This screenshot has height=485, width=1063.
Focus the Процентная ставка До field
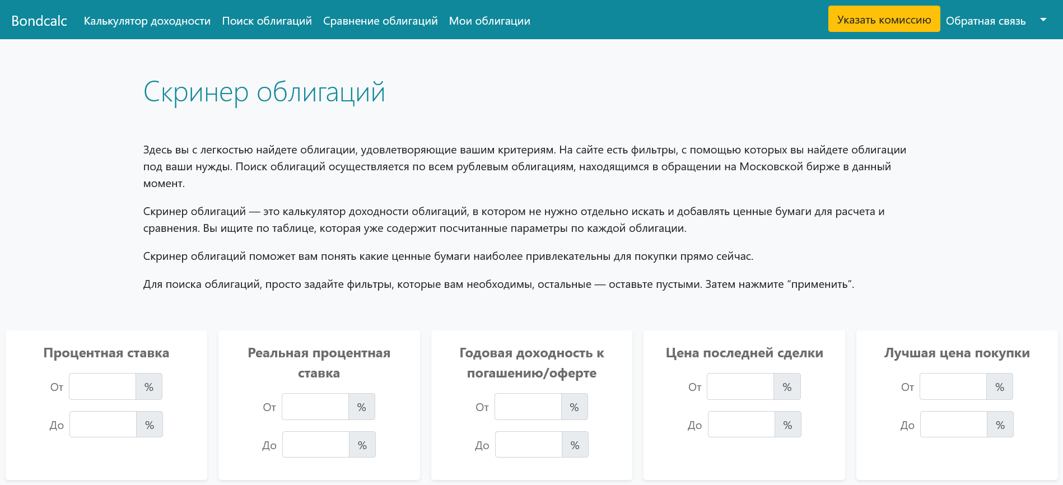103,425
